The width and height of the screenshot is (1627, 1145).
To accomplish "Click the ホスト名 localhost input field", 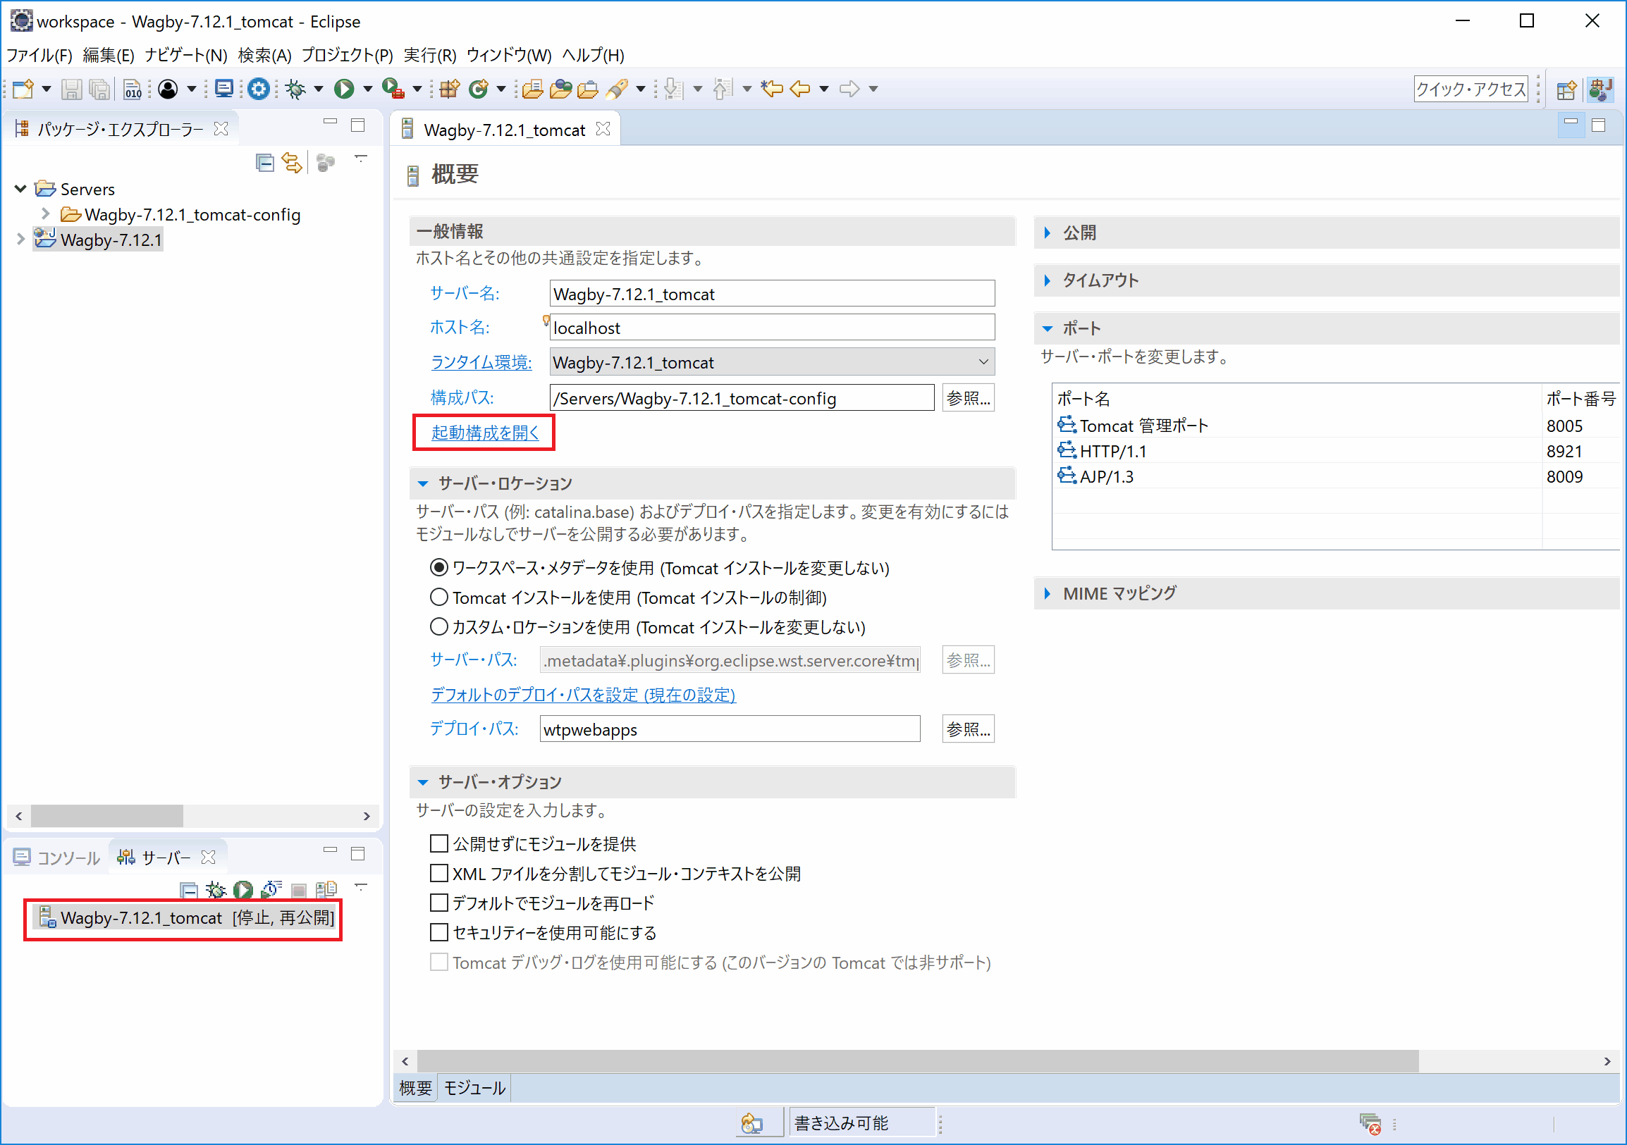I will tap(773, 327).
